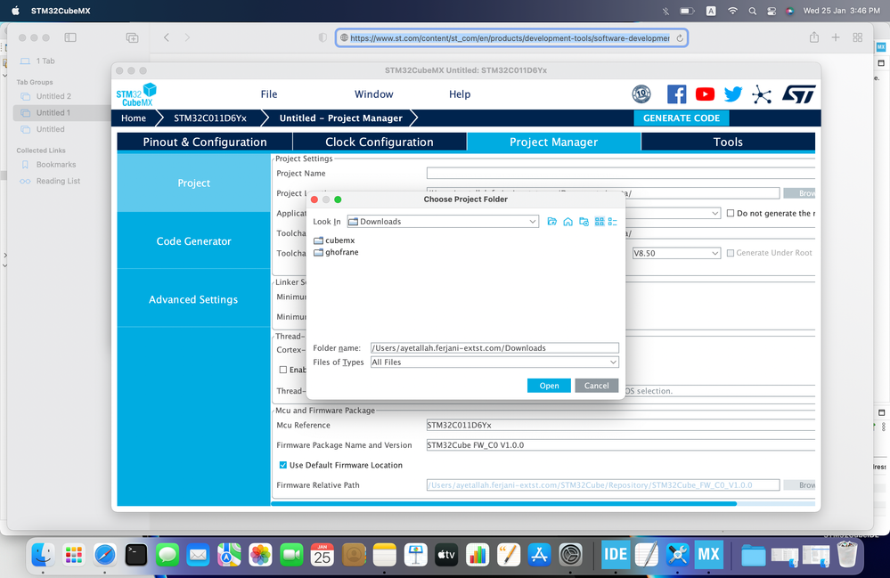
Task: Switch to Clock Configuration tab
Action: click(380, 142)
